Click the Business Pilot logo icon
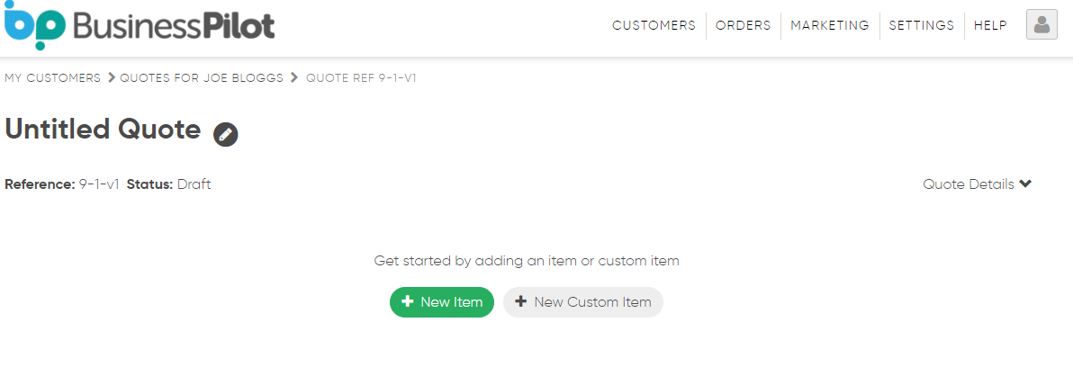 34,26
